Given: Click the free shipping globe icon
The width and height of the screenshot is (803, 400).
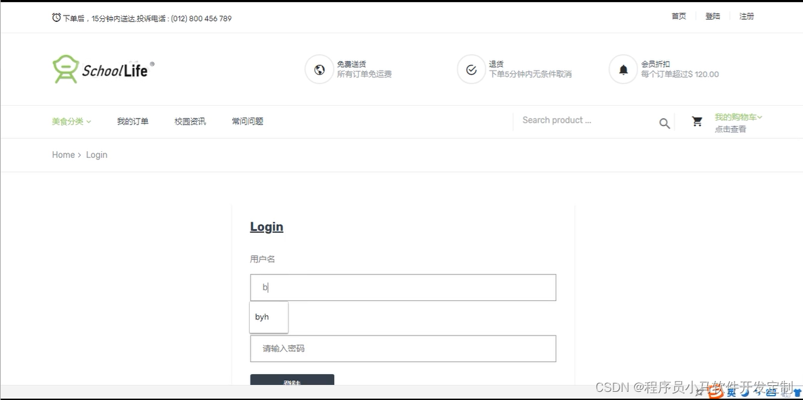Looking at the screenshot, I should [319, 68].
